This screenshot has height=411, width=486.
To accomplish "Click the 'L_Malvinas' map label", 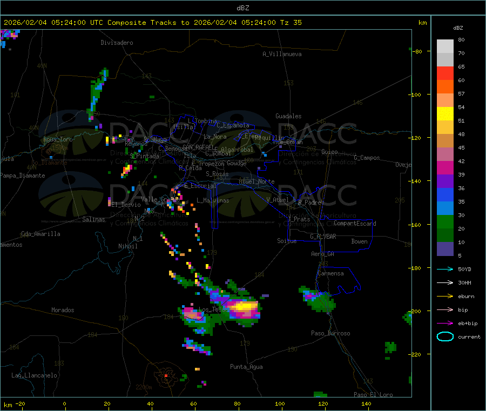I will click(213, 200).
